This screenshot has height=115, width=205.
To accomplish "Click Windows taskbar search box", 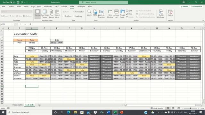I will pos(29,112).
